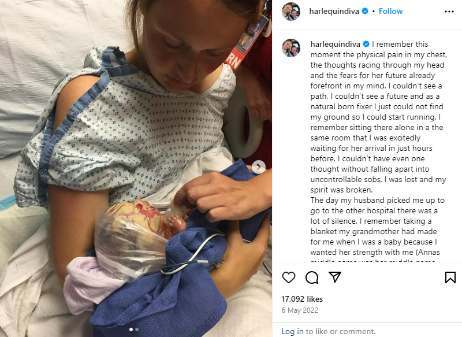The width and height of the screenshot is (462, 337).
Task: Open more options three-dot menu
Action: coord(449,12)
